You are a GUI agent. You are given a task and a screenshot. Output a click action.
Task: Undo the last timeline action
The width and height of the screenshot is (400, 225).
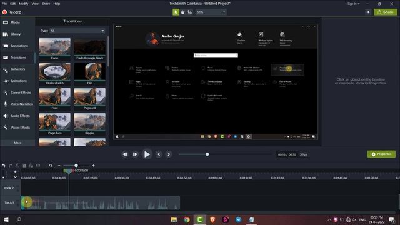[x=4, y=166]
